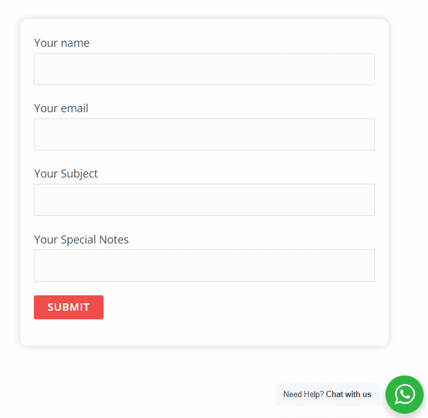Focus the "Your name" input field
Image resolution: width=428 pixels, height=418 pixels.
[204, 69]
